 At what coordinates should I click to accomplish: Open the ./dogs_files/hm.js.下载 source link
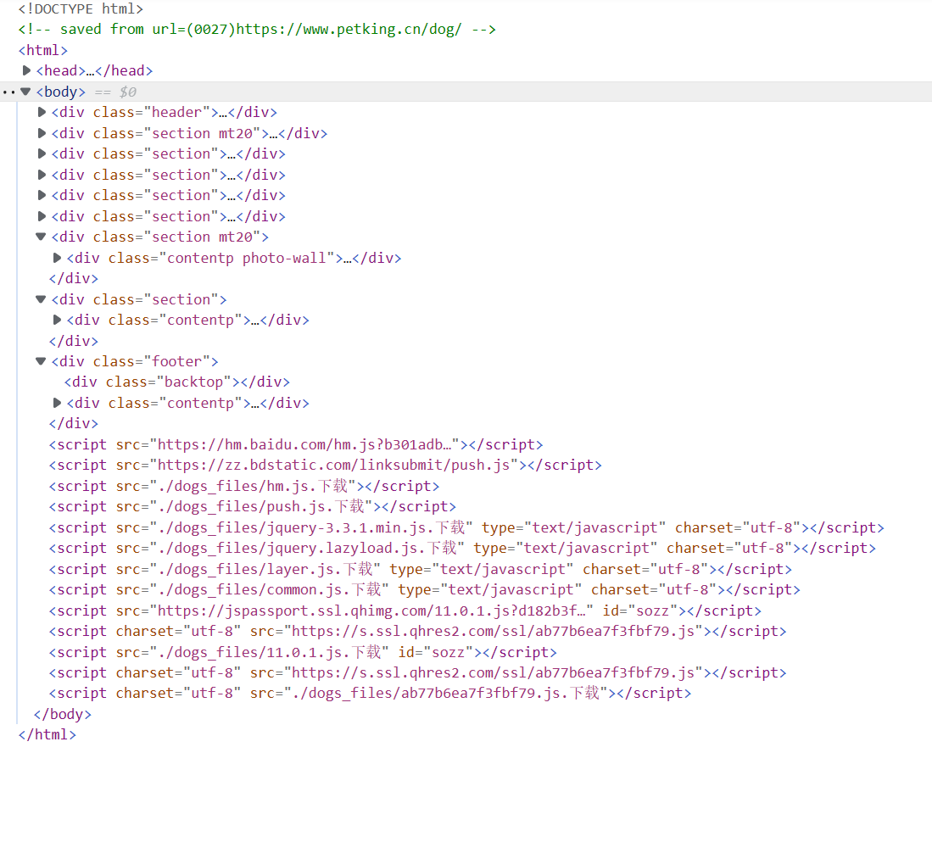(x=253, y=486)
